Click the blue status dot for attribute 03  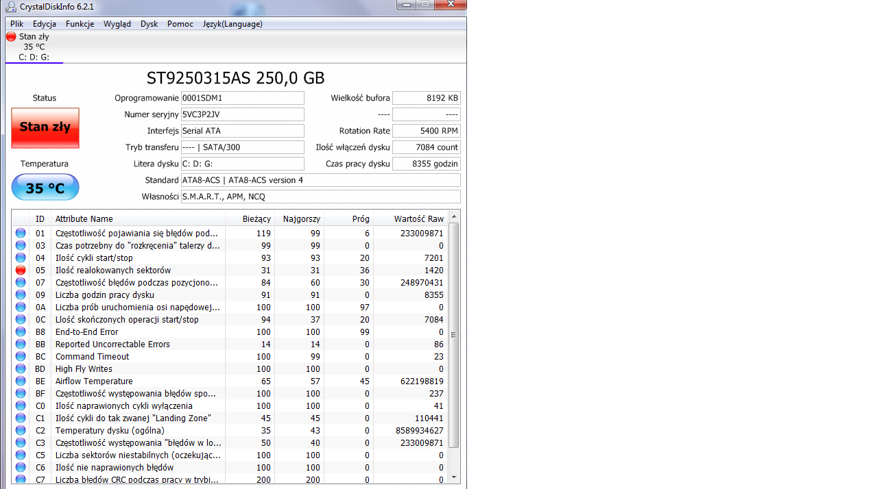coord(21,246)
